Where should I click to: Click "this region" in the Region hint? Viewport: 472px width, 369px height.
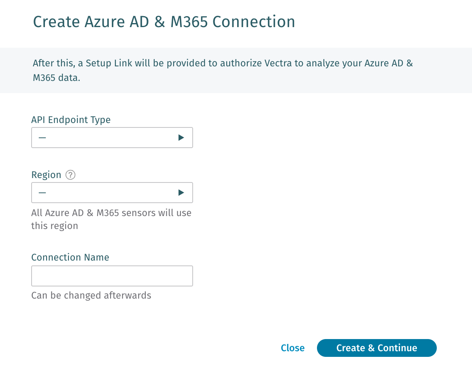pos(55,226)
